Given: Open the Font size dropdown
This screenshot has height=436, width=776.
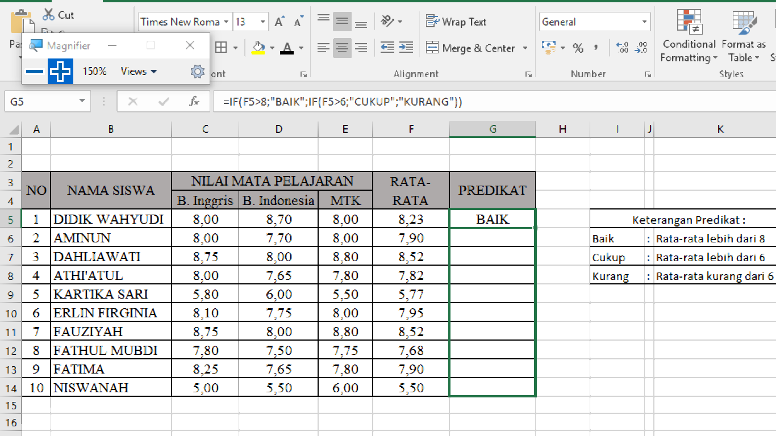Looking at the screenshot, I should 263,22.
